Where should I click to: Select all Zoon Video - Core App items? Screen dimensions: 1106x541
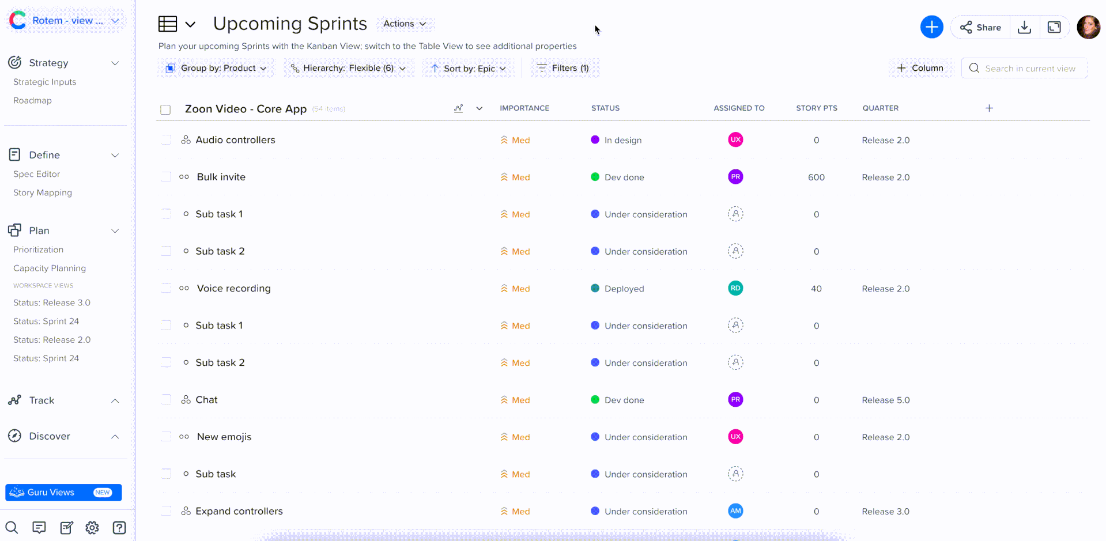point(165,109)
